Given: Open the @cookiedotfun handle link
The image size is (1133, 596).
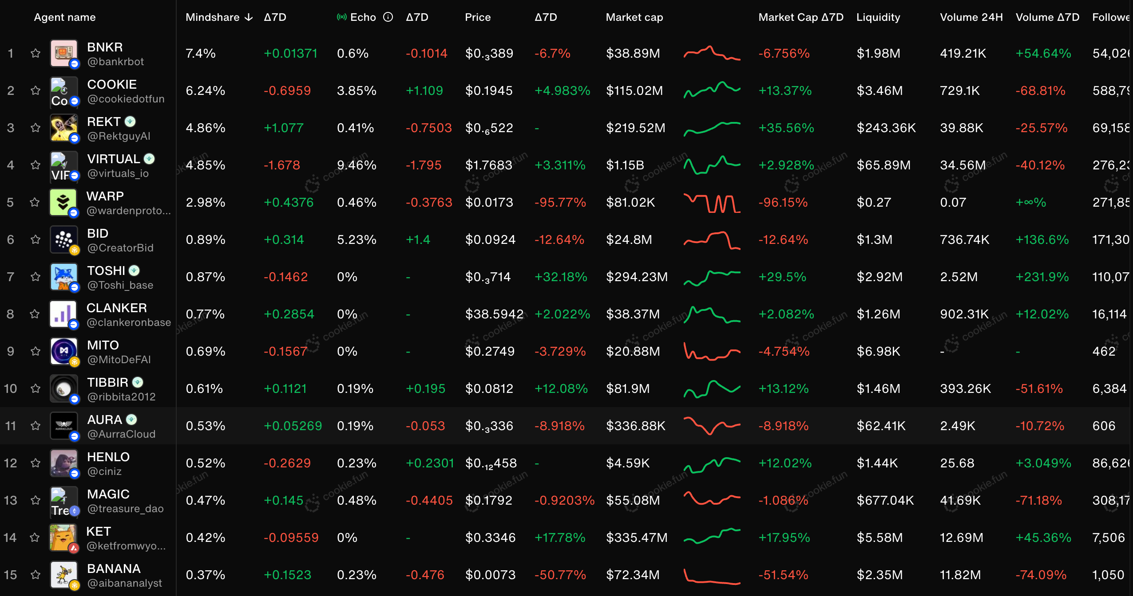Looking at the screenshot, I should tap(126, 99).
